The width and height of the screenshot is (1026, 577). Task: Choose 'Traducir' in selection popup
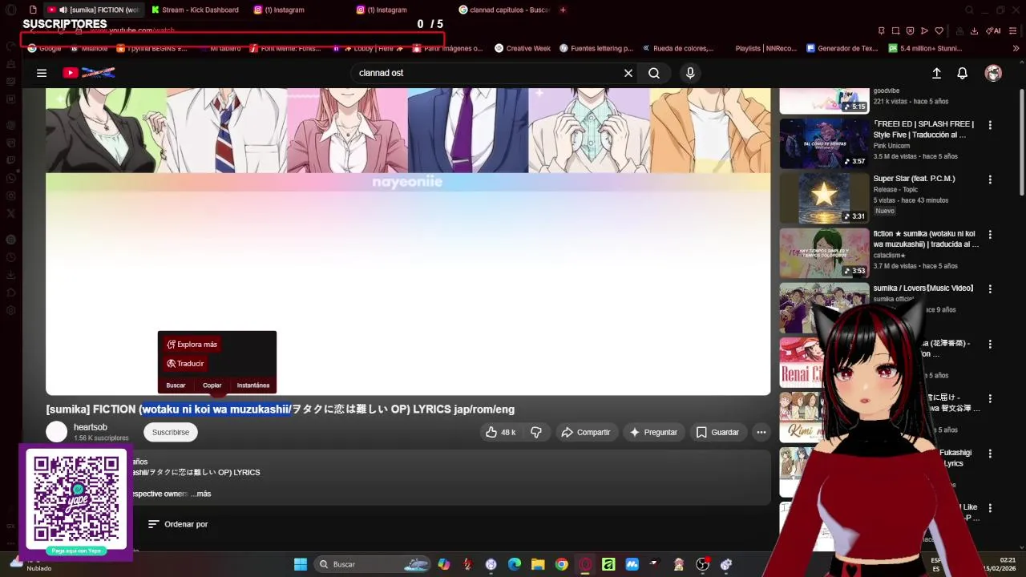point(185,364)
